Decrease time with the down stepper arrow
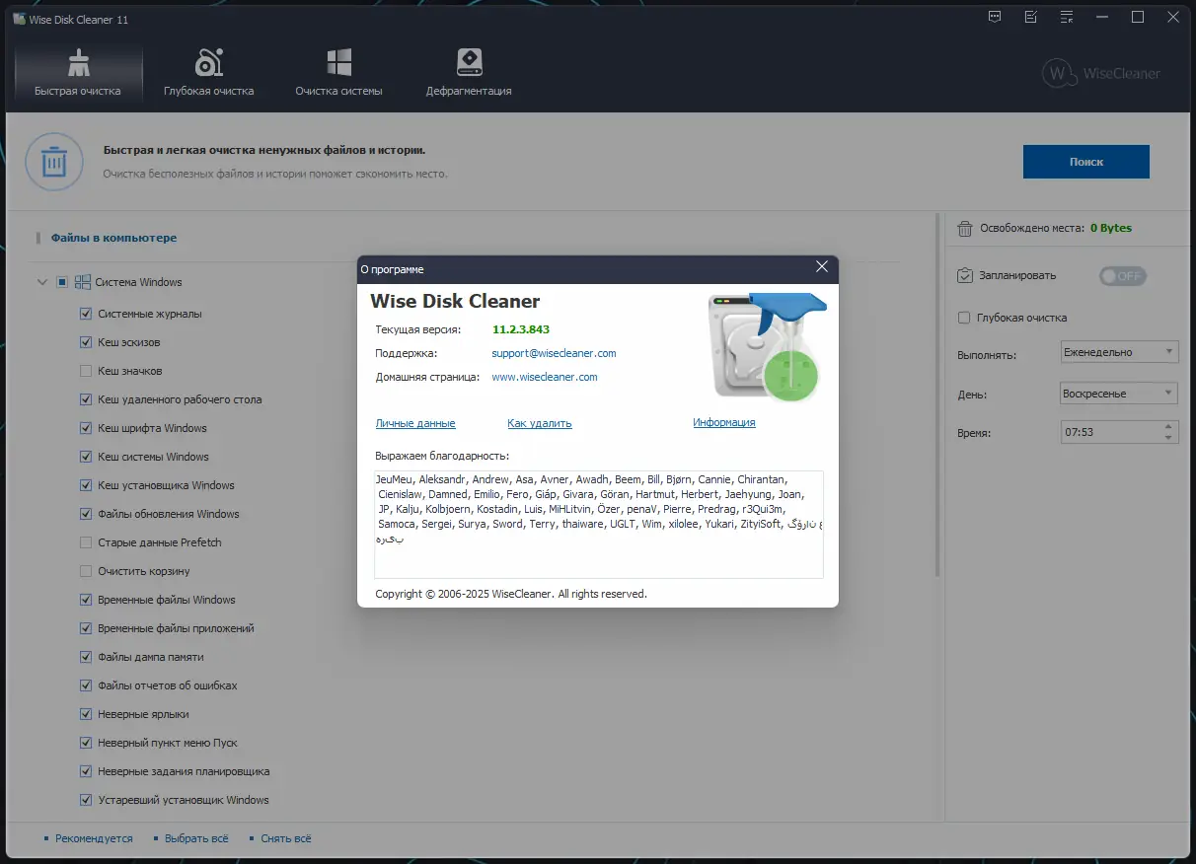 (1169, 438)
